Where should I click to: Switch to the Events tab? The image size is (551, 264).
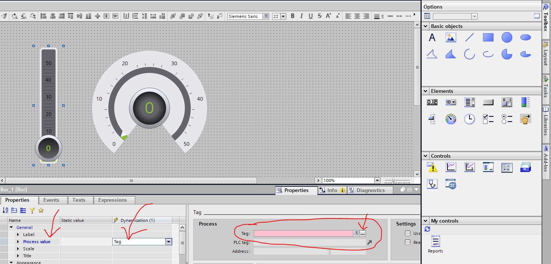tap(51, 200)
